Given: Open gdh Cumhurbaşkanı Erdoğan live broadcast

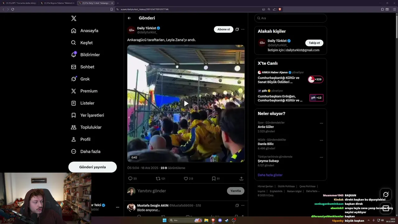Looking at the screenshot, I should click(x=290, y=96).
